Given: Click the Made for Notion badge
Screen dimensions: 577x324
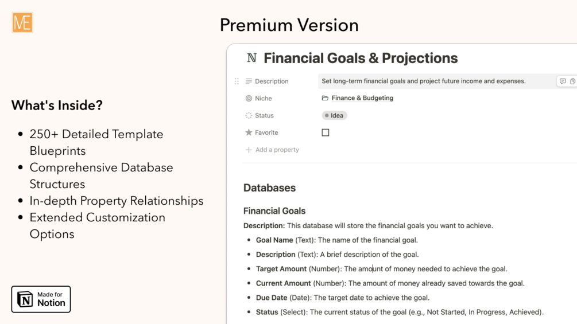Looking at the screenshot, I should click(41, 299).
